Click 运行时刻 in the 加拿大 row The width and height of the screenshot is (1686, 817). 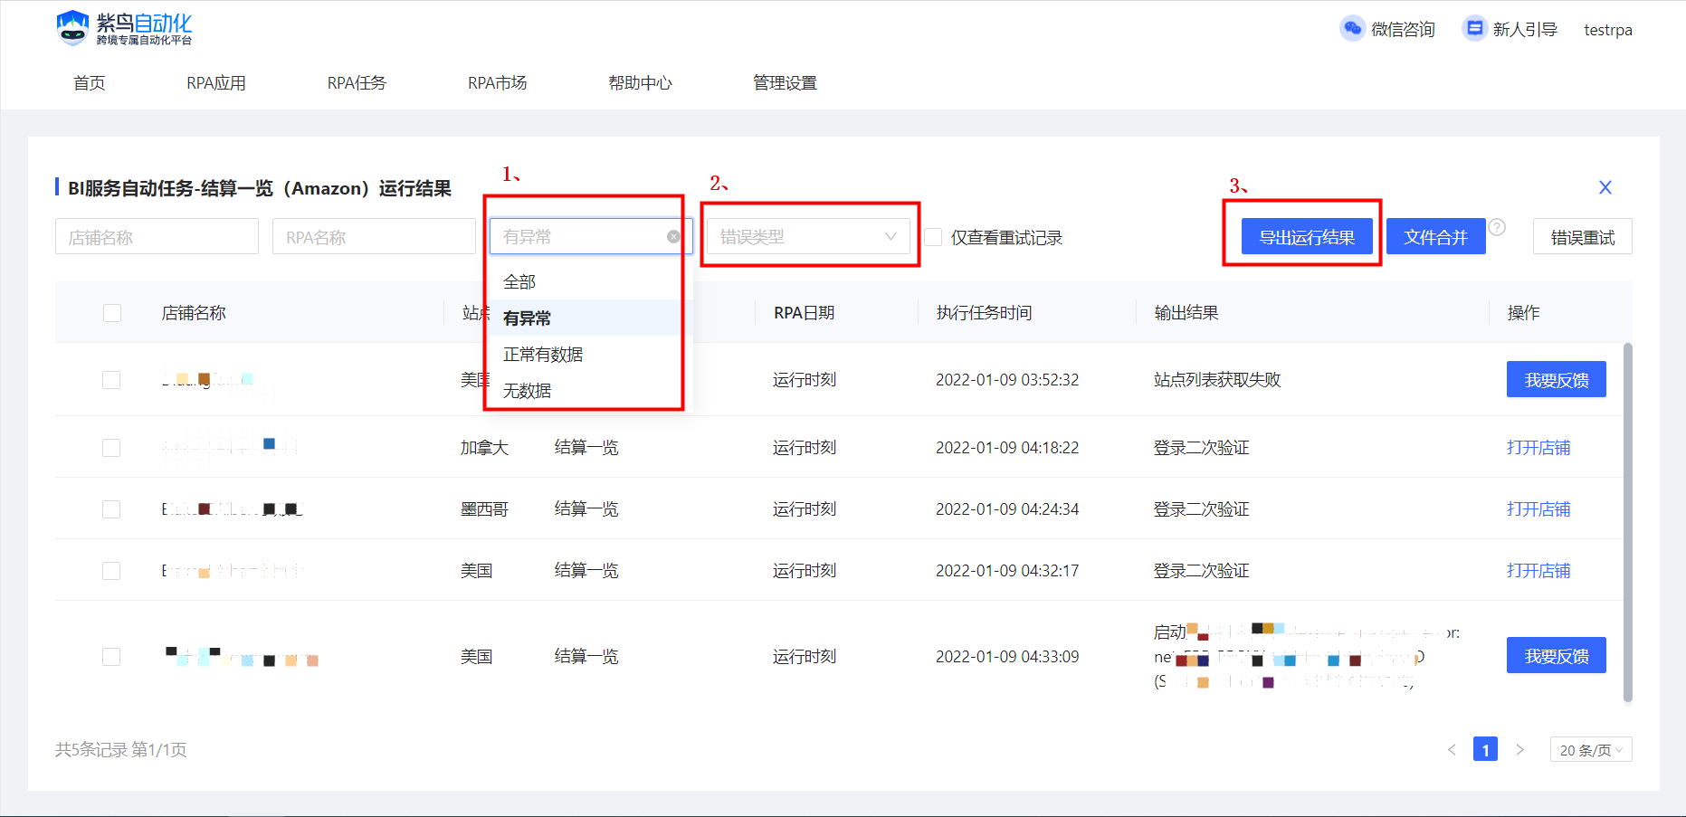click(x=805, y=448)
